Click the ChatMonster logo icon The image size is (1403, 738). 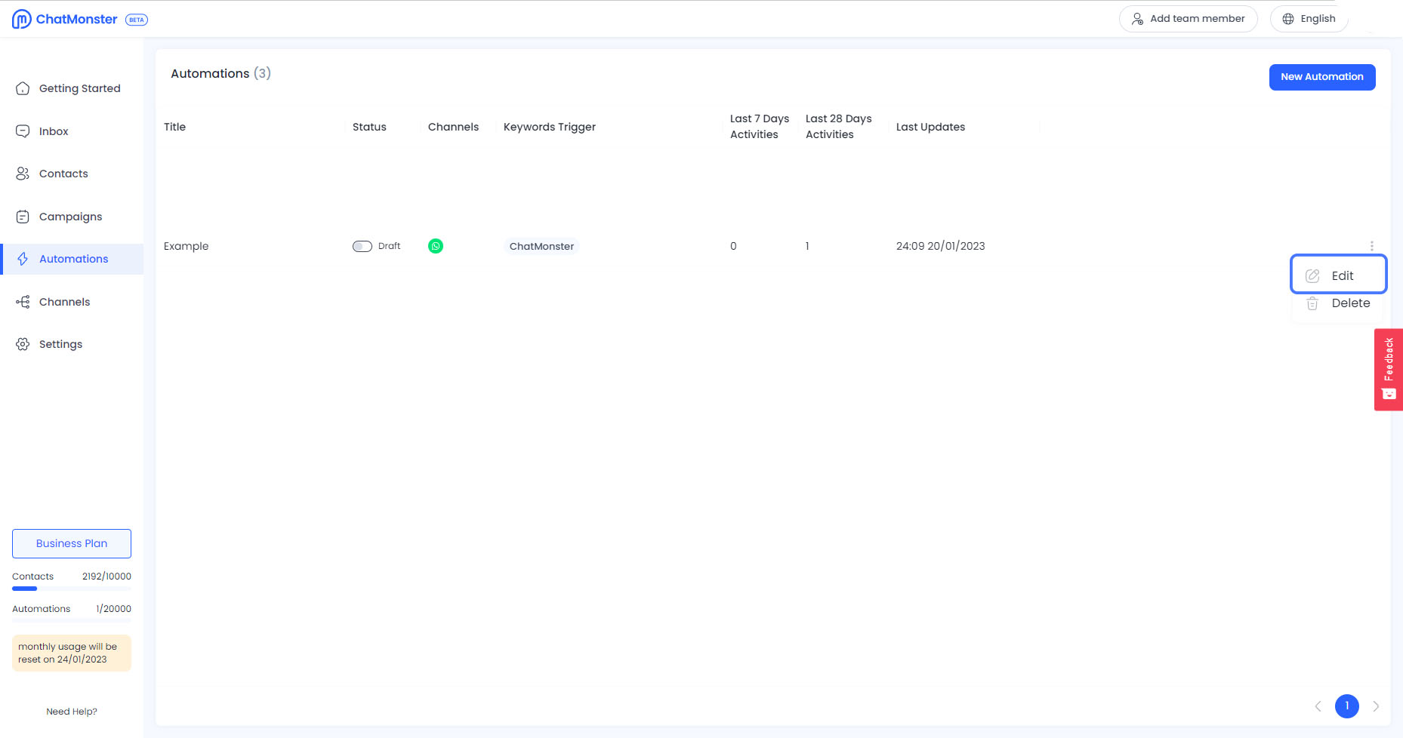(22, 19)
